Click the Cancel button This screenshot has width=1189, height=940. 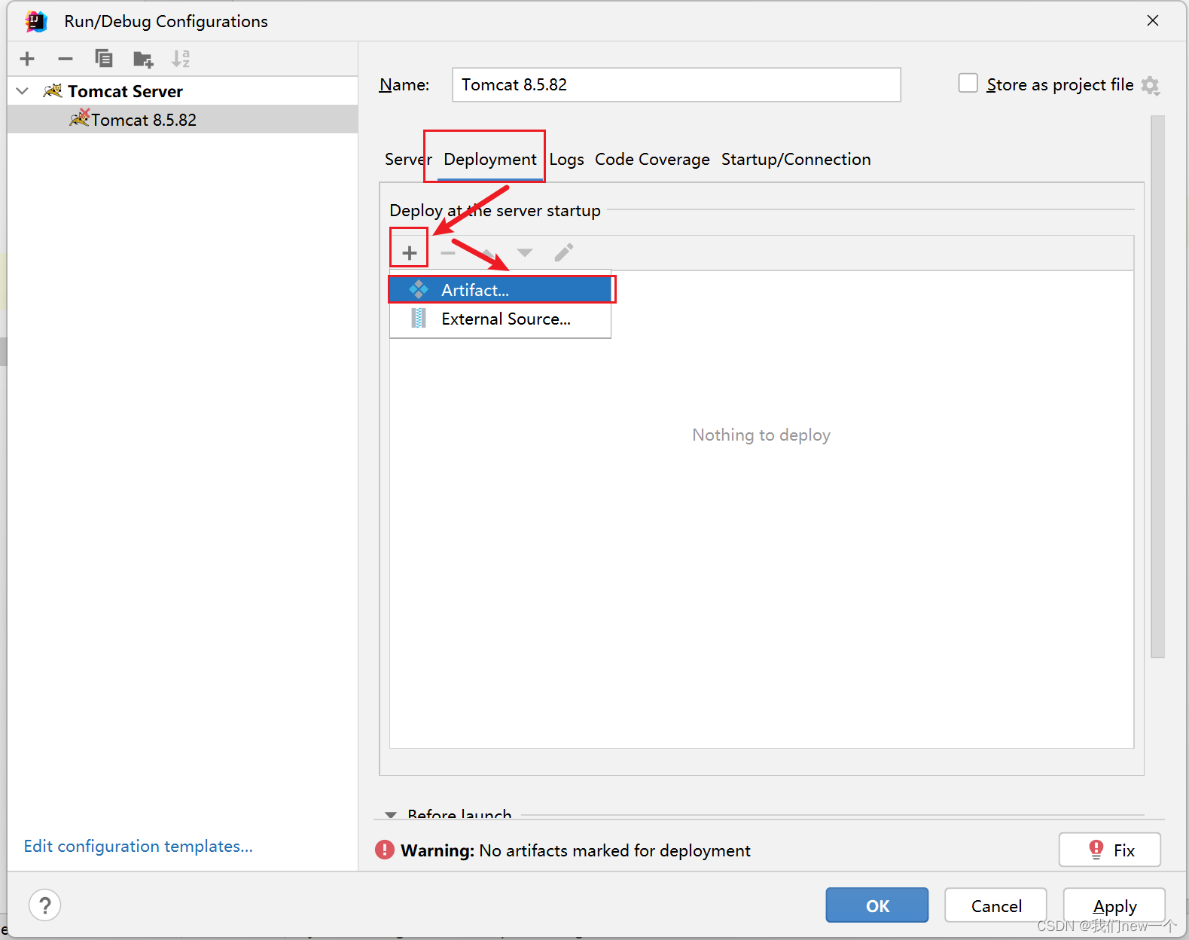(x=995, y=905)
